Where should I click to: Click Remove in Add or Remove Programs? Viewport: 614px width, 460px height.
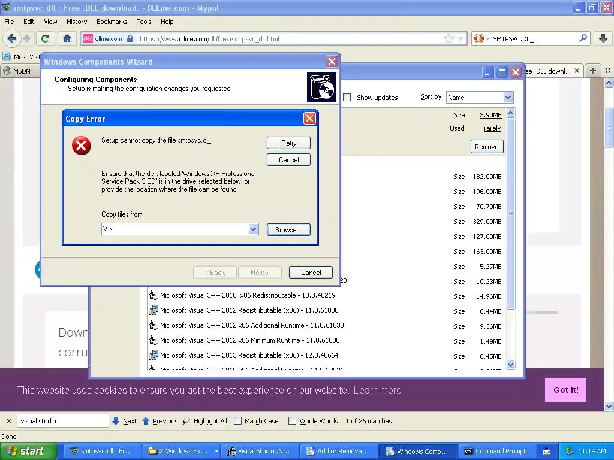coord(487,147)
